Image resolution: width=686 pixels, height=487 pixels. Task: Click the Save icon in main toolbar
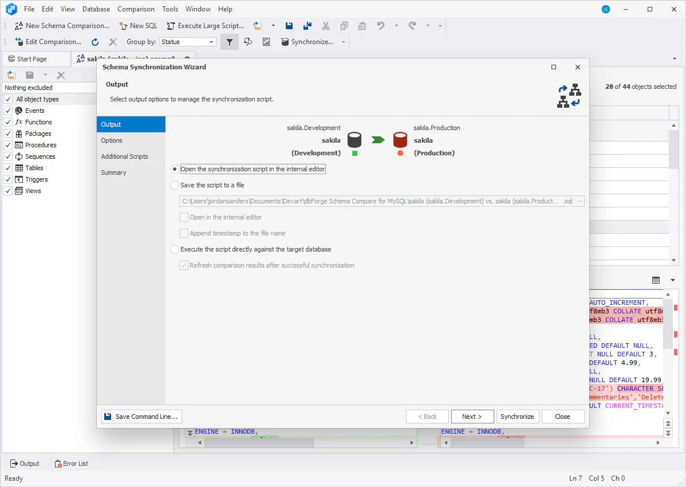(x=289, y=26)
